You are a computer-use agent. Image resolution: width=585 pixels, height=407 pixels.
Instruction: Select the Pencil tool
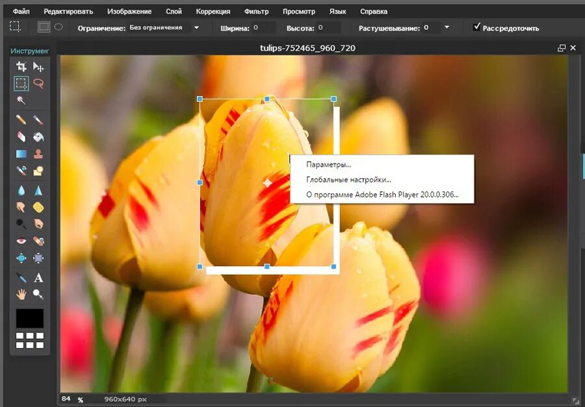tap(21, 120)
